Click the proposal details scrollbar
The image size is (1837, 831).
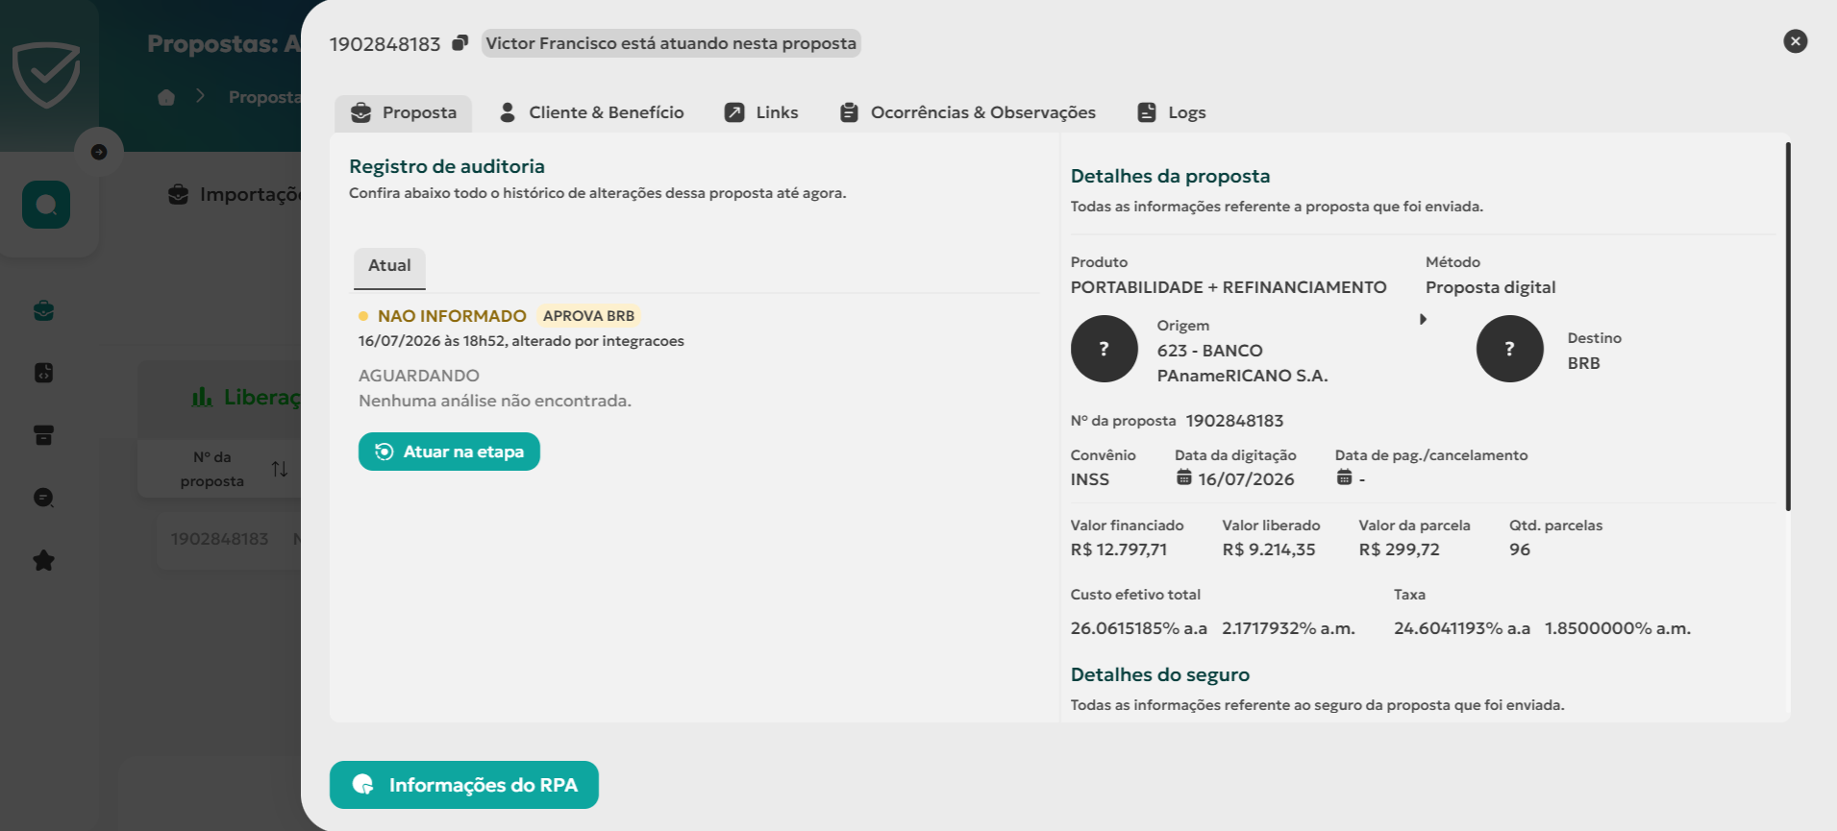1788,327
